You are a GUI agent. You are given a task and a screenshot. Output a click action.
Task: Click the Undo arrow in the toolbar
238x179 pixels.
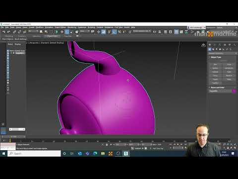pos(4,32)
